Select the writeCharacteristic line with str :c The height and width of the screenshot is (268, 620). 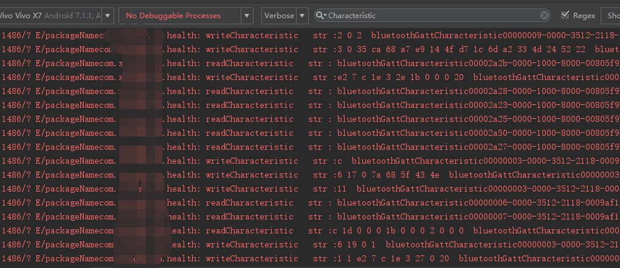[x=310, y=161]
